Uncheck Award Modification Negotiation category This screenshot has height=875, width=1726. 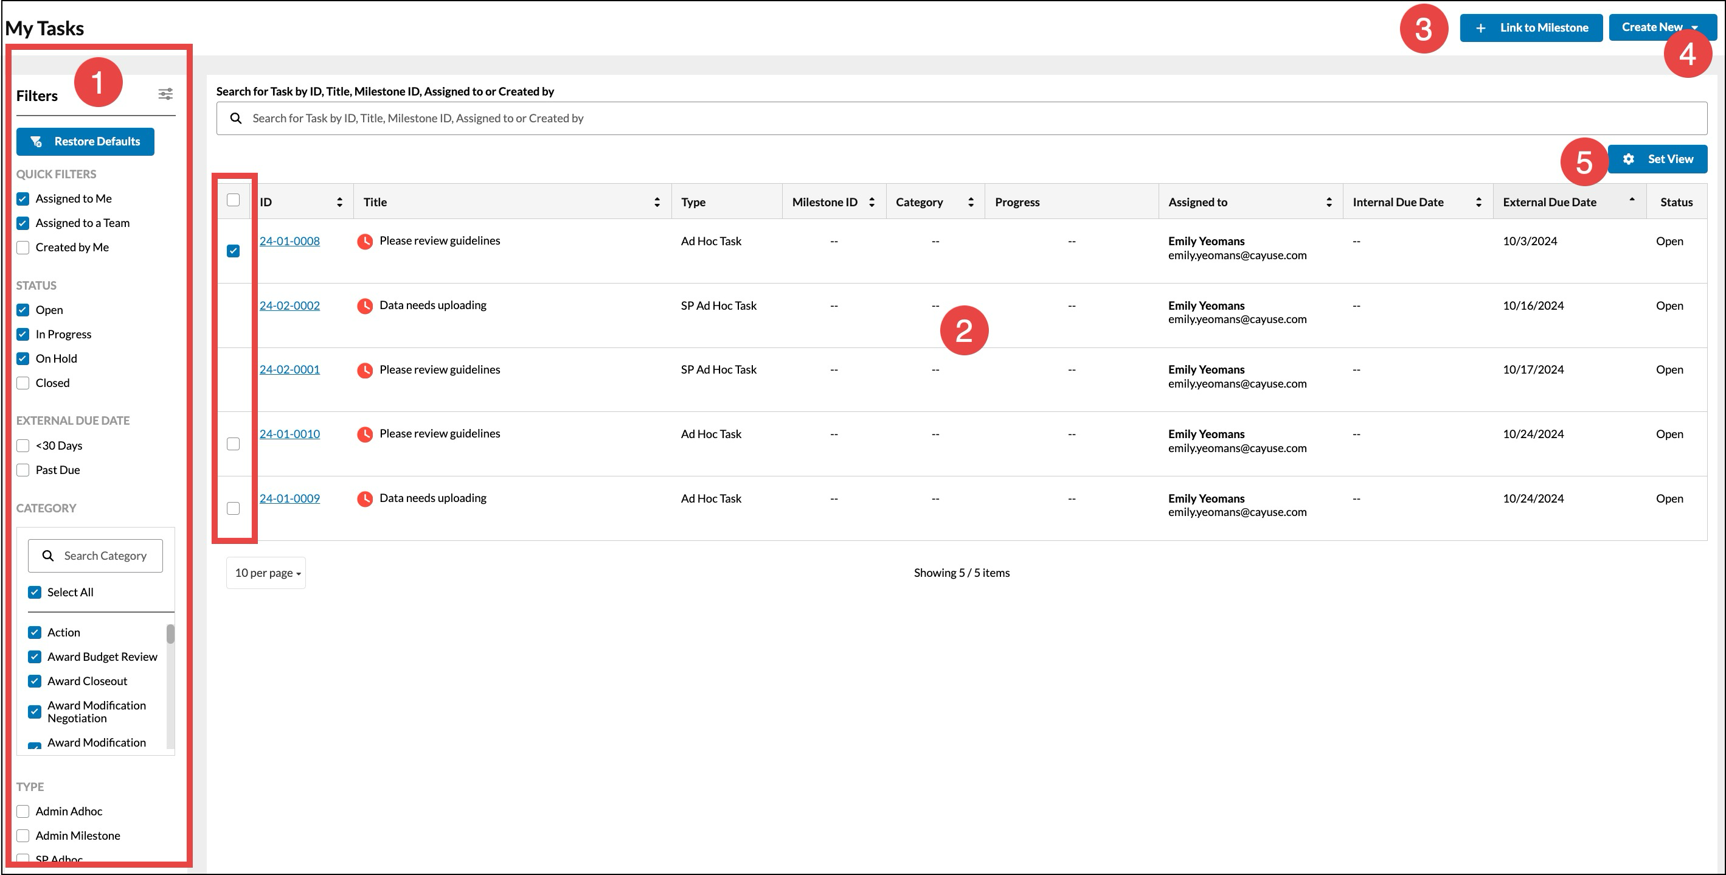tap(35, 711)
